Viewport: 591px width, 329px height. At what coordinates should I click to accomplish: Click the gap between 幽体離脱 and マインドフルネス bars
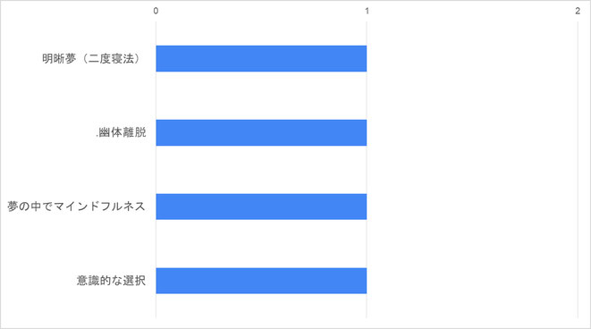point(261,170)
